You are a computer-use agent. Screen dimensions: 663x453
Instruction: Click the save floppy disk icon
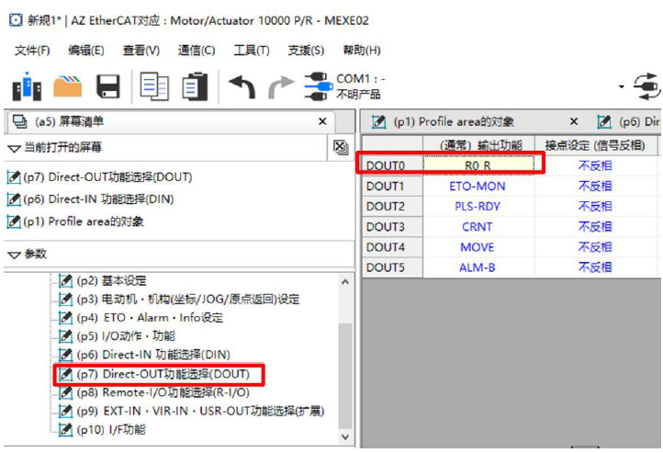pos(108,87)
